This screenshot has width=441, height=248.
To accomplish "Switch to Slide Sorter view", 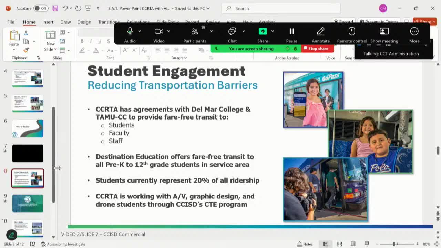I will click(339, 244).
